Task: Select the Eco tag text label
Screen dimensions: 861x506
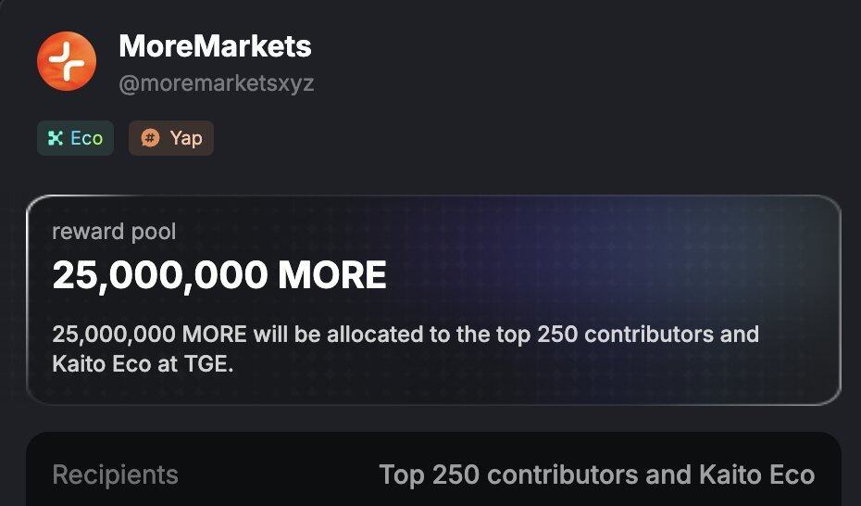Action: coord(86,139)
